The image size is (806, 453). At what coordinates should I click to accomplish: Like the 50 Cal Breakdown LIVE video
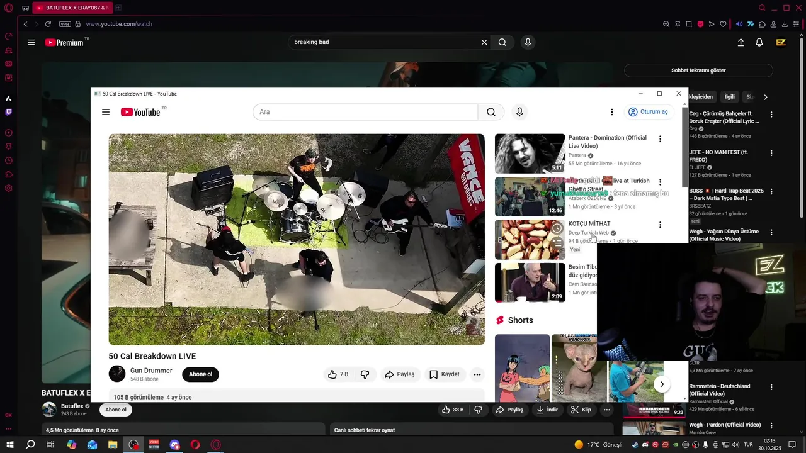(x=338, y=374)
